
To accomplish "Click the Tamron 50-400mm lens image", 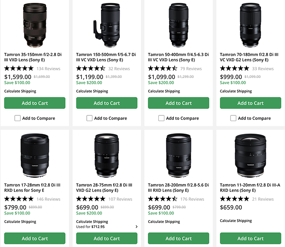I will [x=178, y=24].
